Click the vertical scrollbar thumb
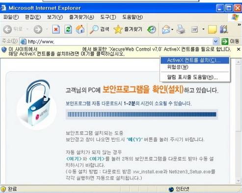Viewport: 242px width, 193px height. coord(238,98)
